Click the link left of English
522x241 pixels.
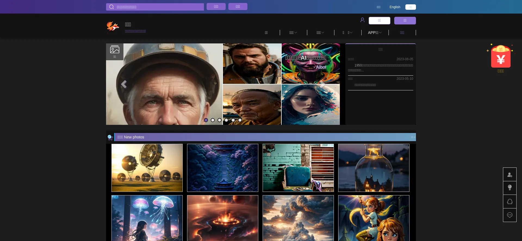click(378, 7)
